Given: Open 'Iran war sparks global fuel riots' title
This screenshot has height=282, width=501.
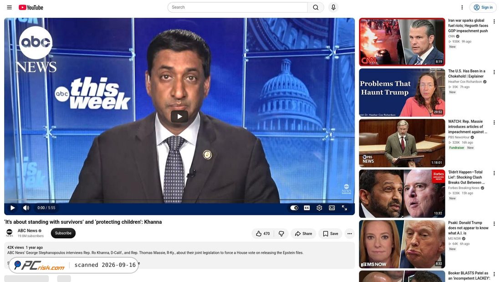Looking at the screenshot, I should click(x=468, y=26).
